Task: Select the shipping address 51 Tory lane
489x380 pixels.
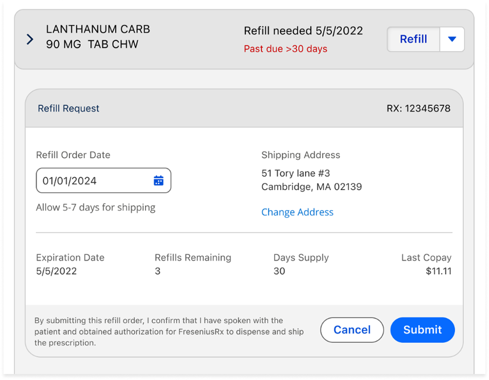Action: (x=296, y=173)
